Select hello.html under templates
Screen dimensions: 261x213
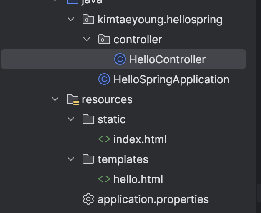click(138, 179)
